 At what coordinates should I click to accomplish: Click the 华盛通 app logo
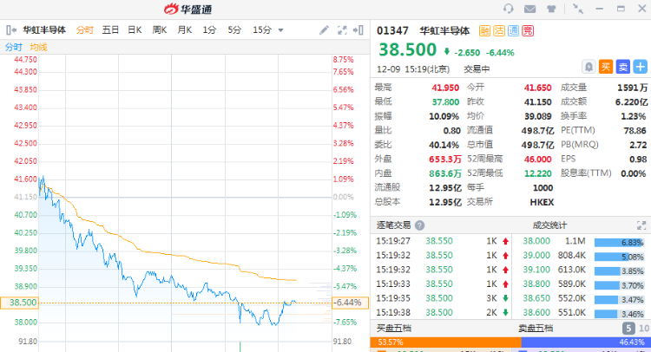pos(187,9)
